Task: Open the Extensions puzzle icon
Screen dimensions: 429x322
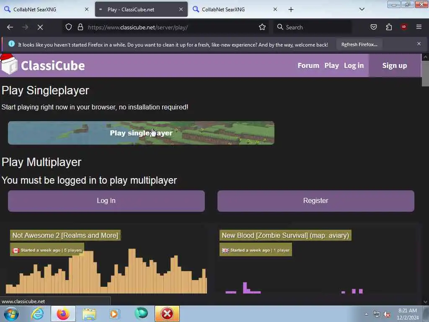Action: click(389, 27)
